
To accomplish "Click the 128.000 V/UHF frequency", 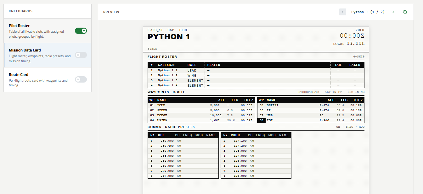I will pos(240,176).
